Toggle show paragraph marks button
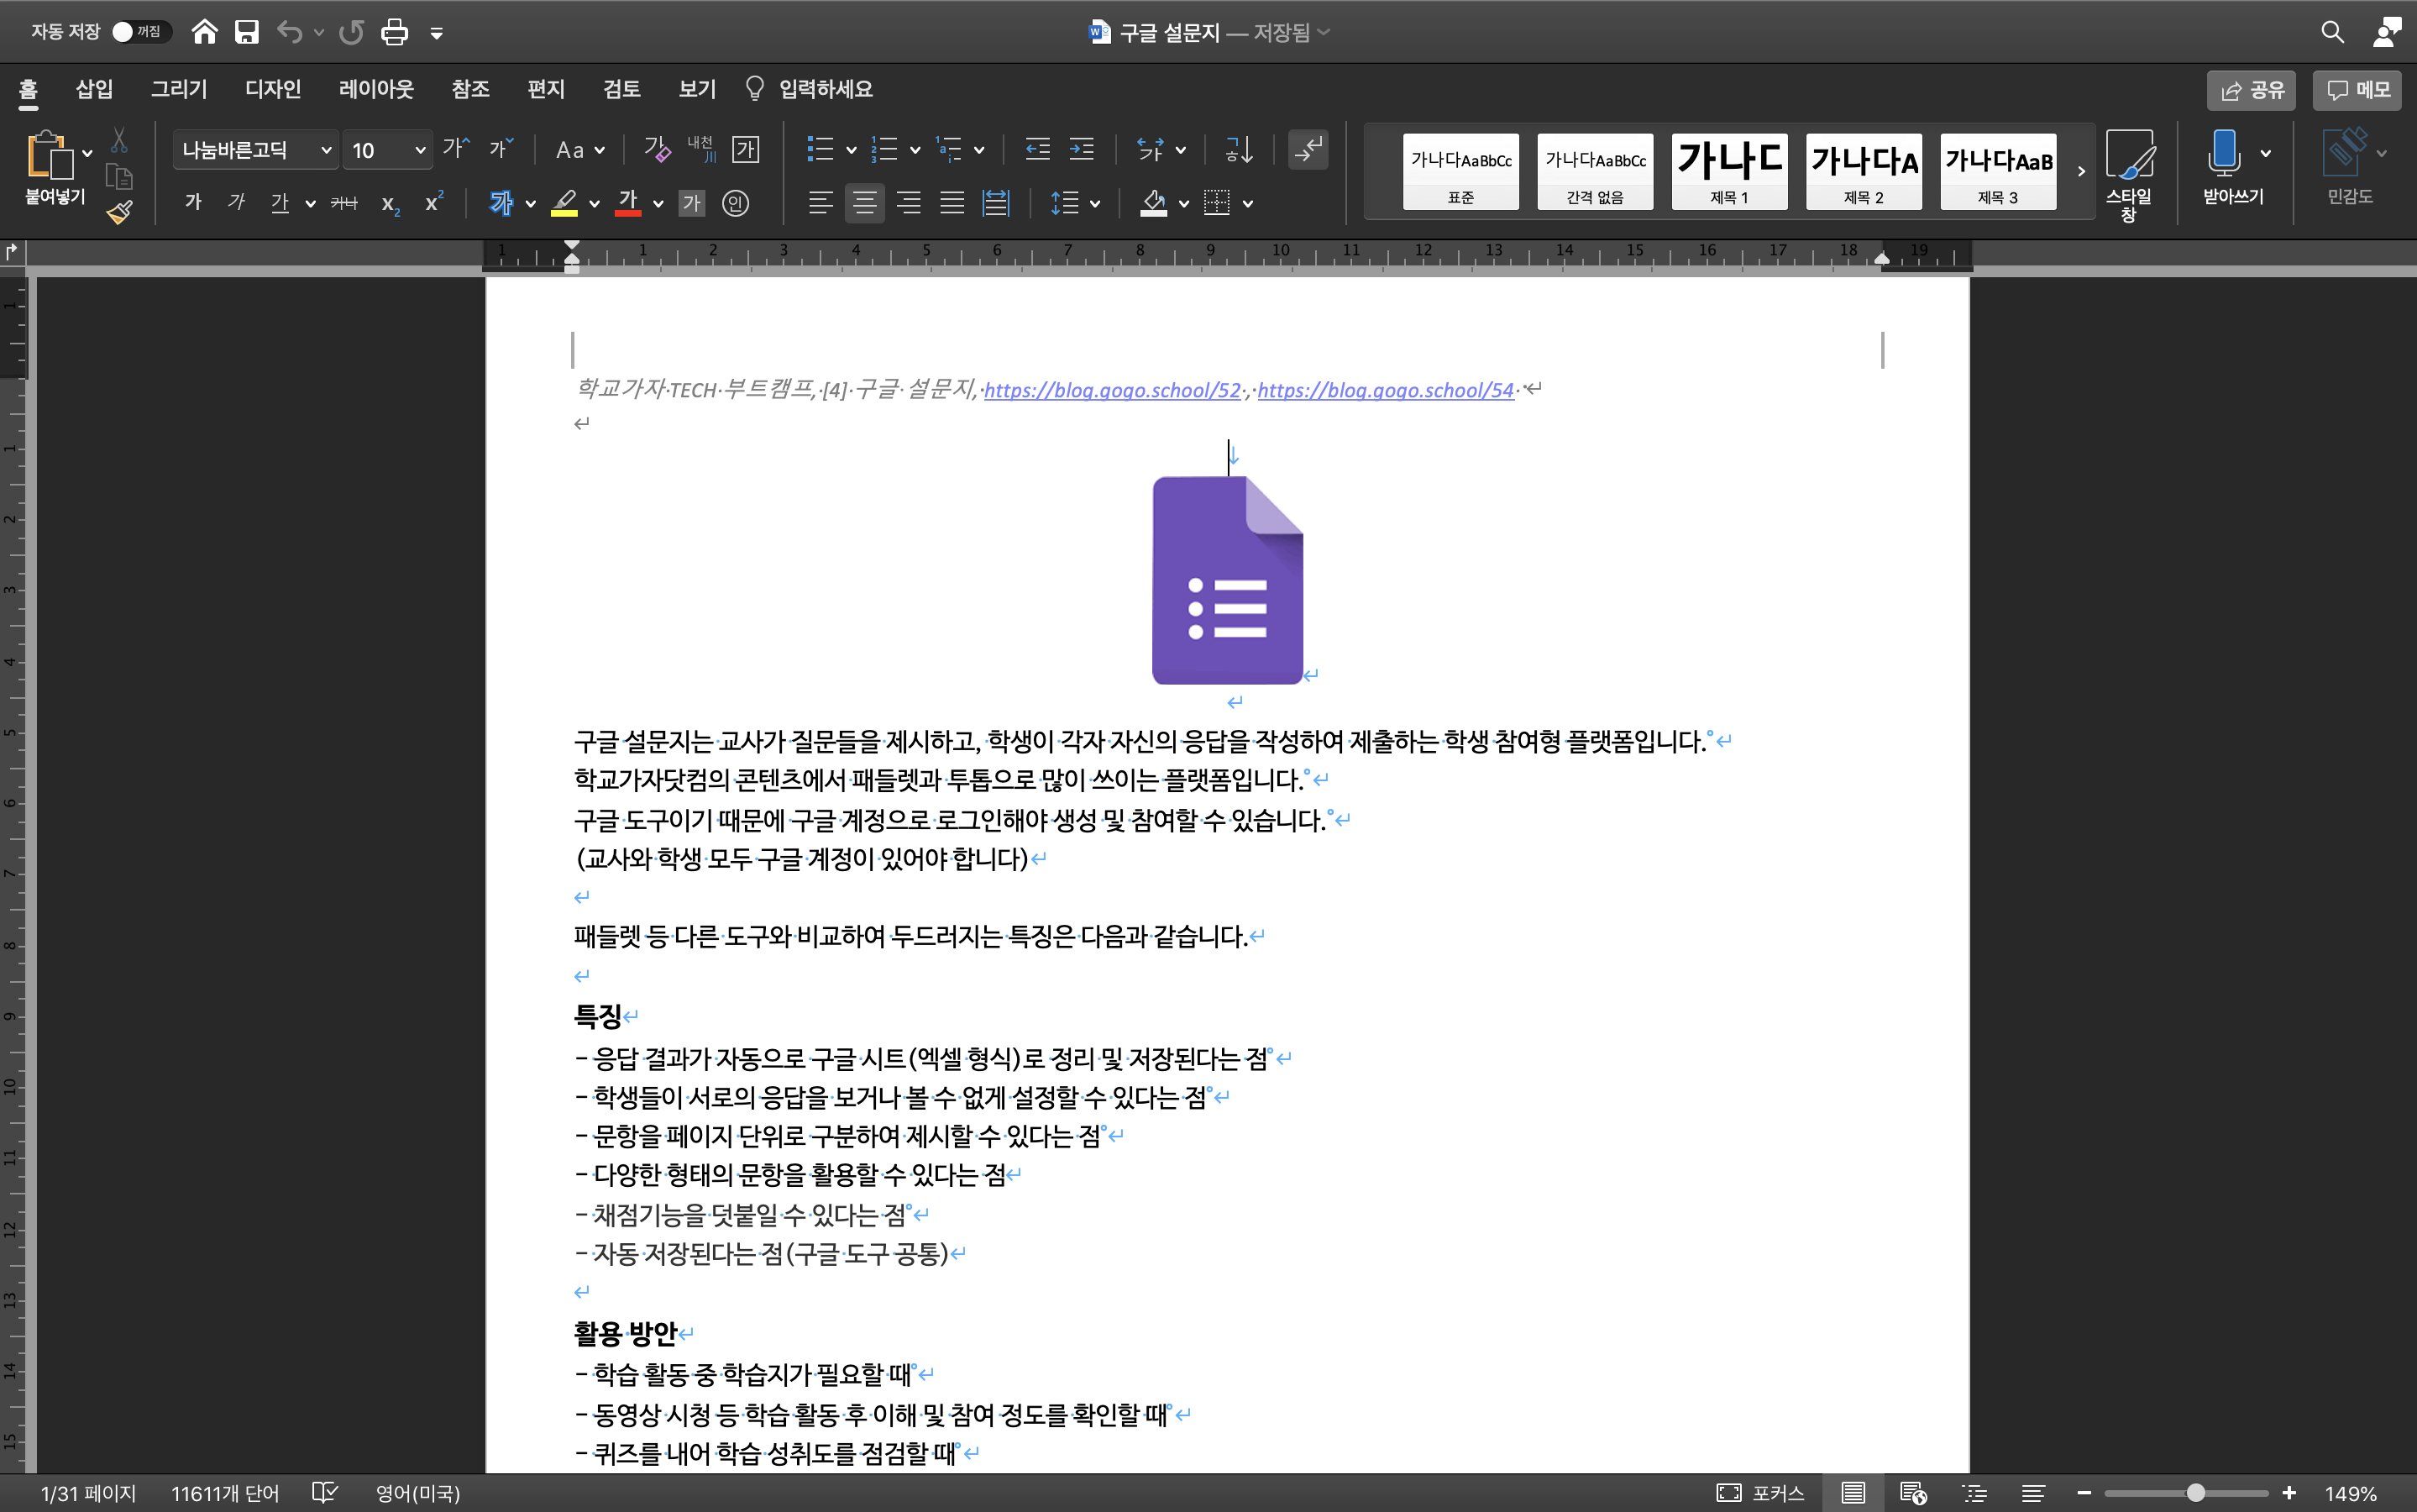Viewport: 2417px width, 1512px height. [x=1308, y=150]
